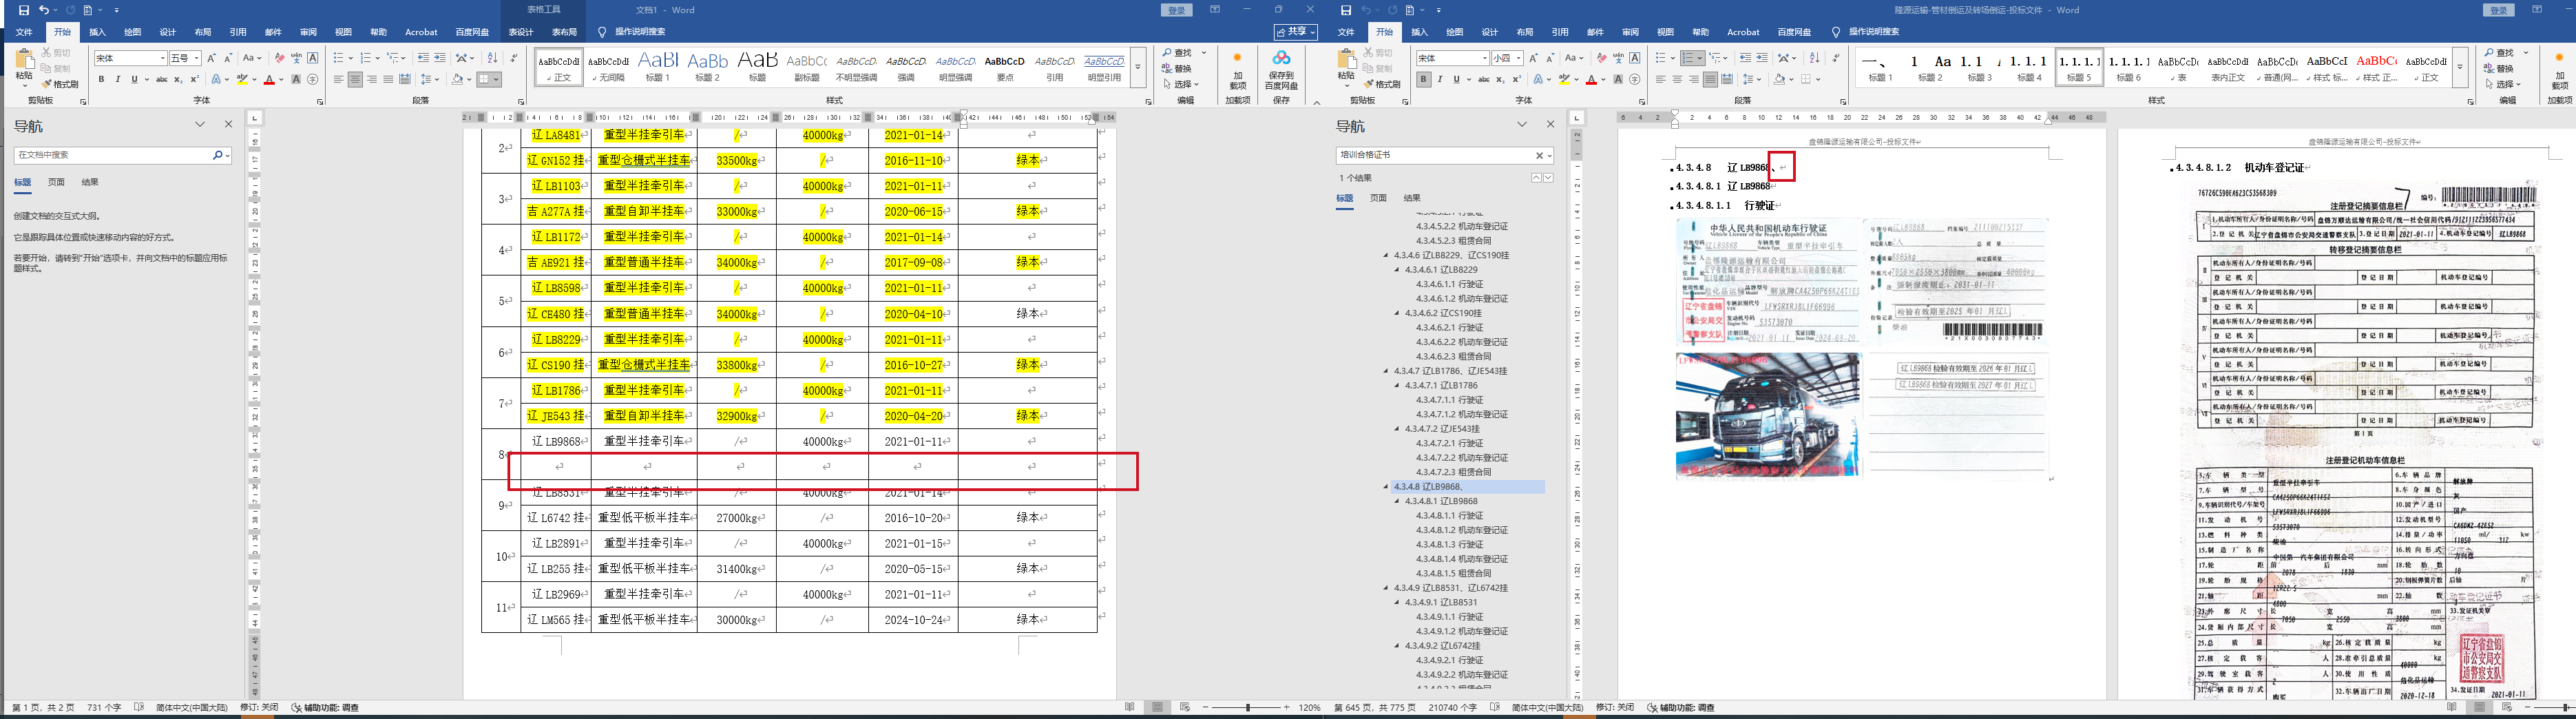Switch to 页面 tab in left navigation pane
Viewport: 2576px width, 719px height.
tap(57, 182)
